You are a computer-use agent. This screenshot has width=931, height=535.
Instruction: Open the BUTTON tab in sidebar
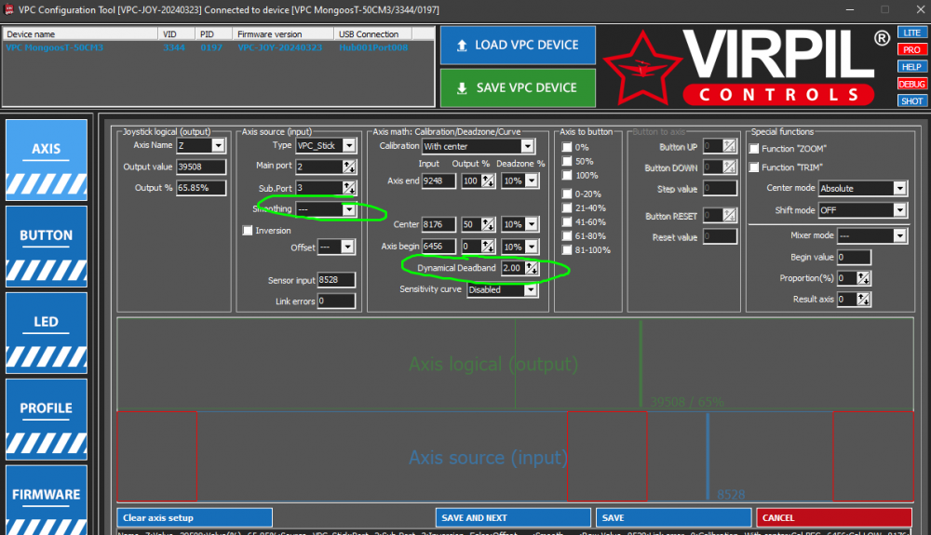47,247
